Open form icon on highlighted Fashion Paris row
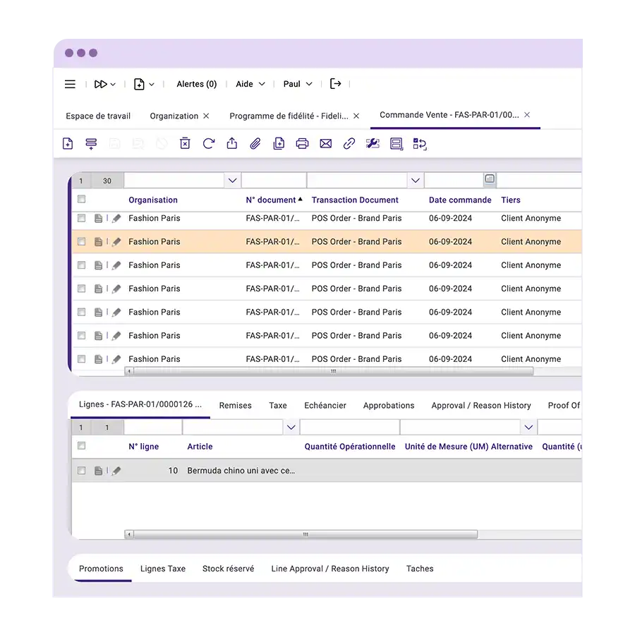 98,242
